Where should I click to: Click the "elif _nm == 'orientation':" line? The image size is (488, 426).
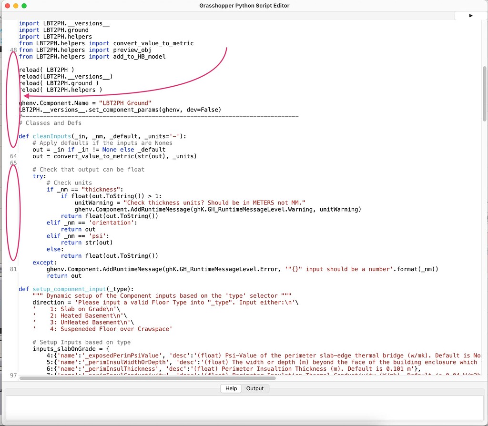92,223
